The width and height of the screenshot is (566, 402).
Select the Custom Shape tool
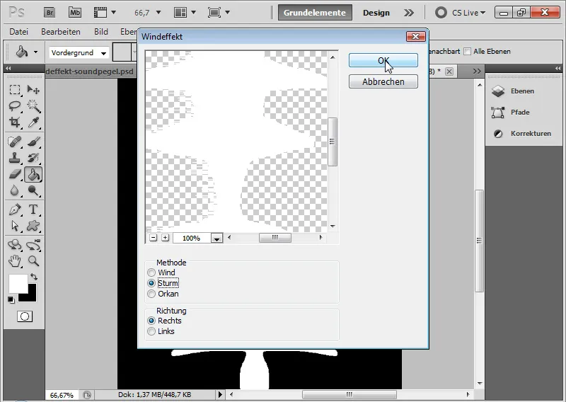pyautogui.click(x=33, y=226)
